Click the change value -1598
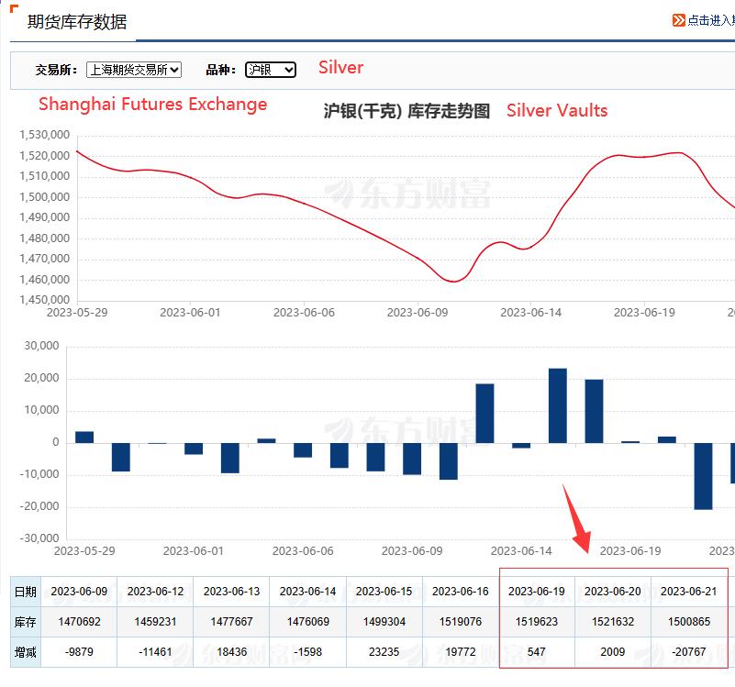The image size is (735, 687). (308, 652)
